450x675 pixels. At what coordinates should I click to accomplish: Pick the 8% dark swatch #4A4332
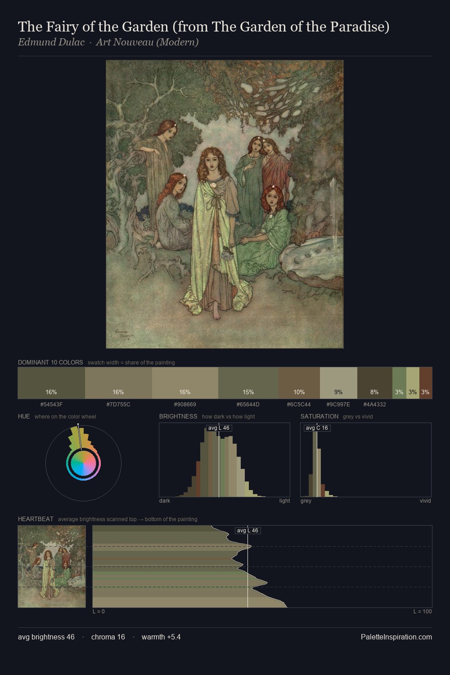pyautogui.click(x=375, y=383)
